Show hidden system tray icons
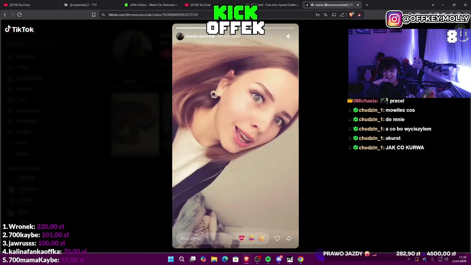Screen dimensions: 471x265 pos(408,259)
